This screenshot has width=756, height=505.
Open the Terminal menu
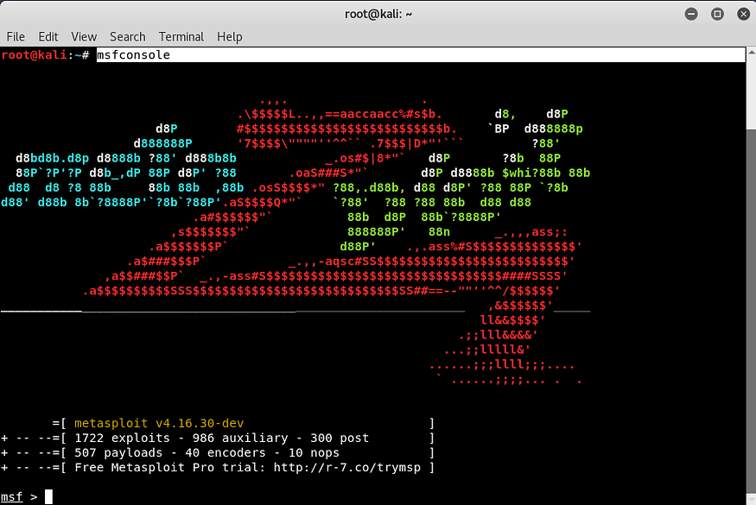181,36
